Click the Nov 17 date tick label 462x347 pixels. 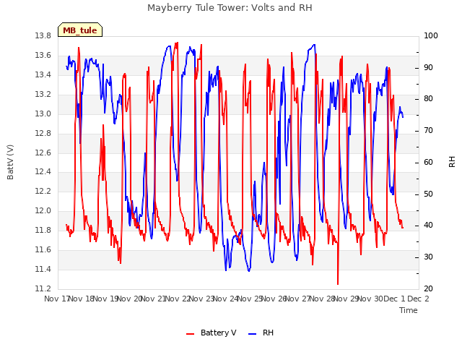tap(56, 299)
